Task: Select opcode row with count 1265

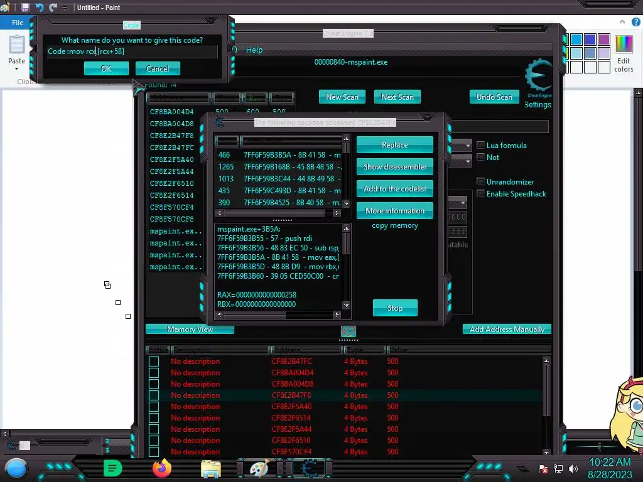Action: tap(279, 167)
